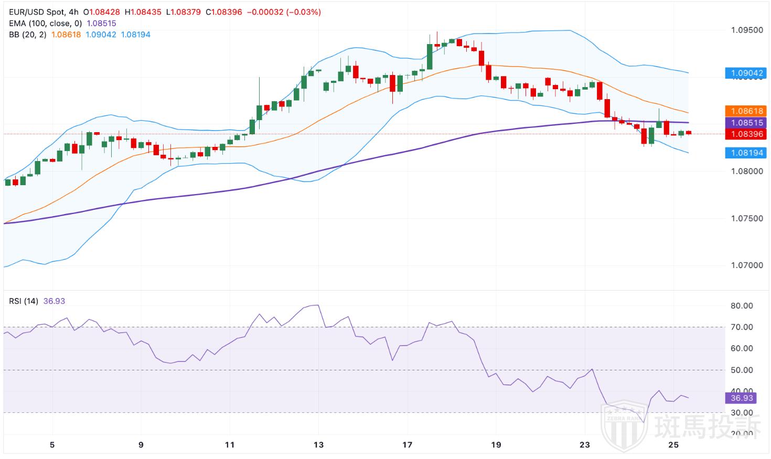Click the blue 1.09042 upper band price tag
This screenshot has height=459, width=771.
click(x=745, y=73)
